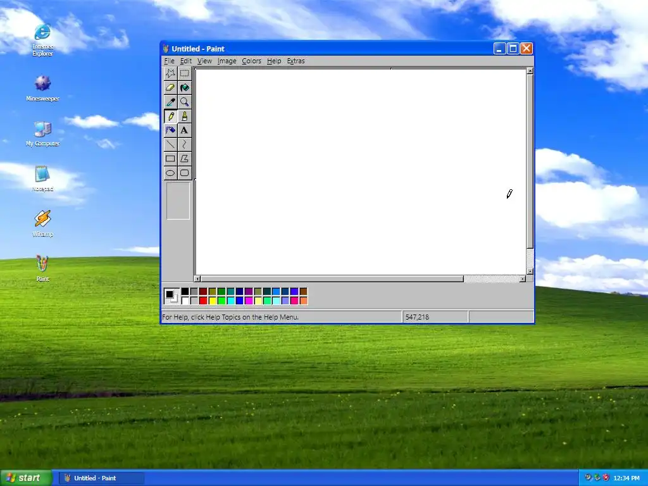
Task: Click the vertical scrollbar thumb
Action: 530,161
